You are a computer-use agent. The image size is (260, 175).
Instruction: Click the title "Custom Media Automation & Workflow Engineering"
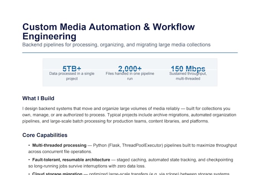[x=109, y=31]
